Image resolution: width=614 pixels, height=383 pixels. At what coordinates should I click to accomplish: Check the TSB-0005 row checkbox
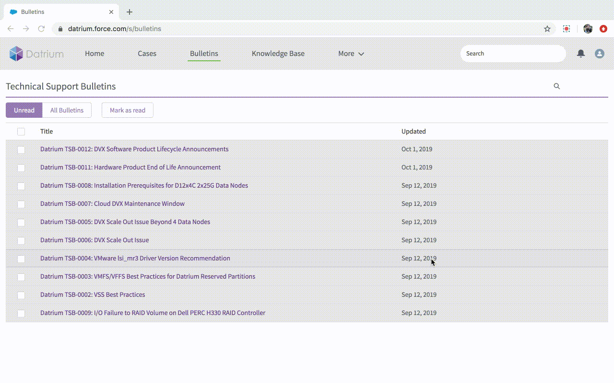point(21,223)
